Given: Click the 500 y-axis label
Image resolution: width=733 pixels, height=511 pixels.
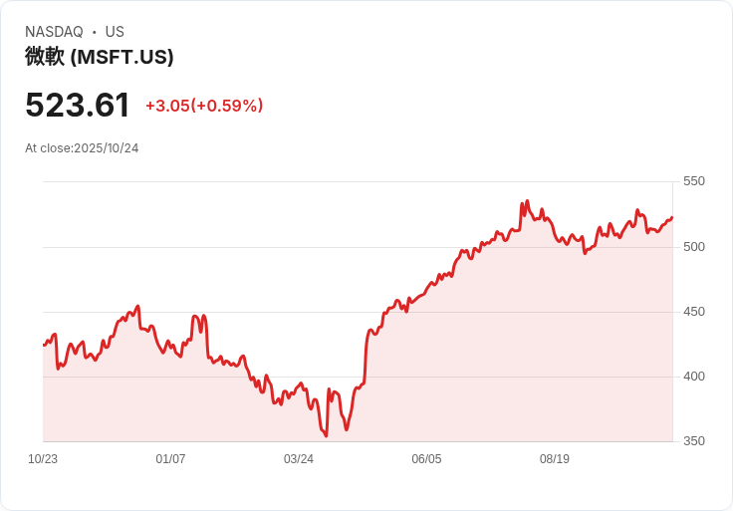Looking at the screenshot, I should click(693, 246).
